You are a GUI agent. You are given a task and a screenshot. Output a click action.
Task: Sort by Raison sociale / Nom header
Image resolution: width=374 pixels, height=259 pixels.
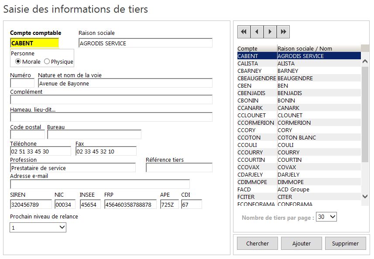(x=305, y=48)
